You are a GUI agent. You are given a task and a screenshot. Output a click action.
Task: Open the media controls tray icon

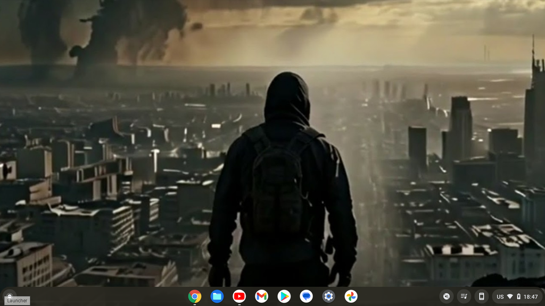coord(464,296)
